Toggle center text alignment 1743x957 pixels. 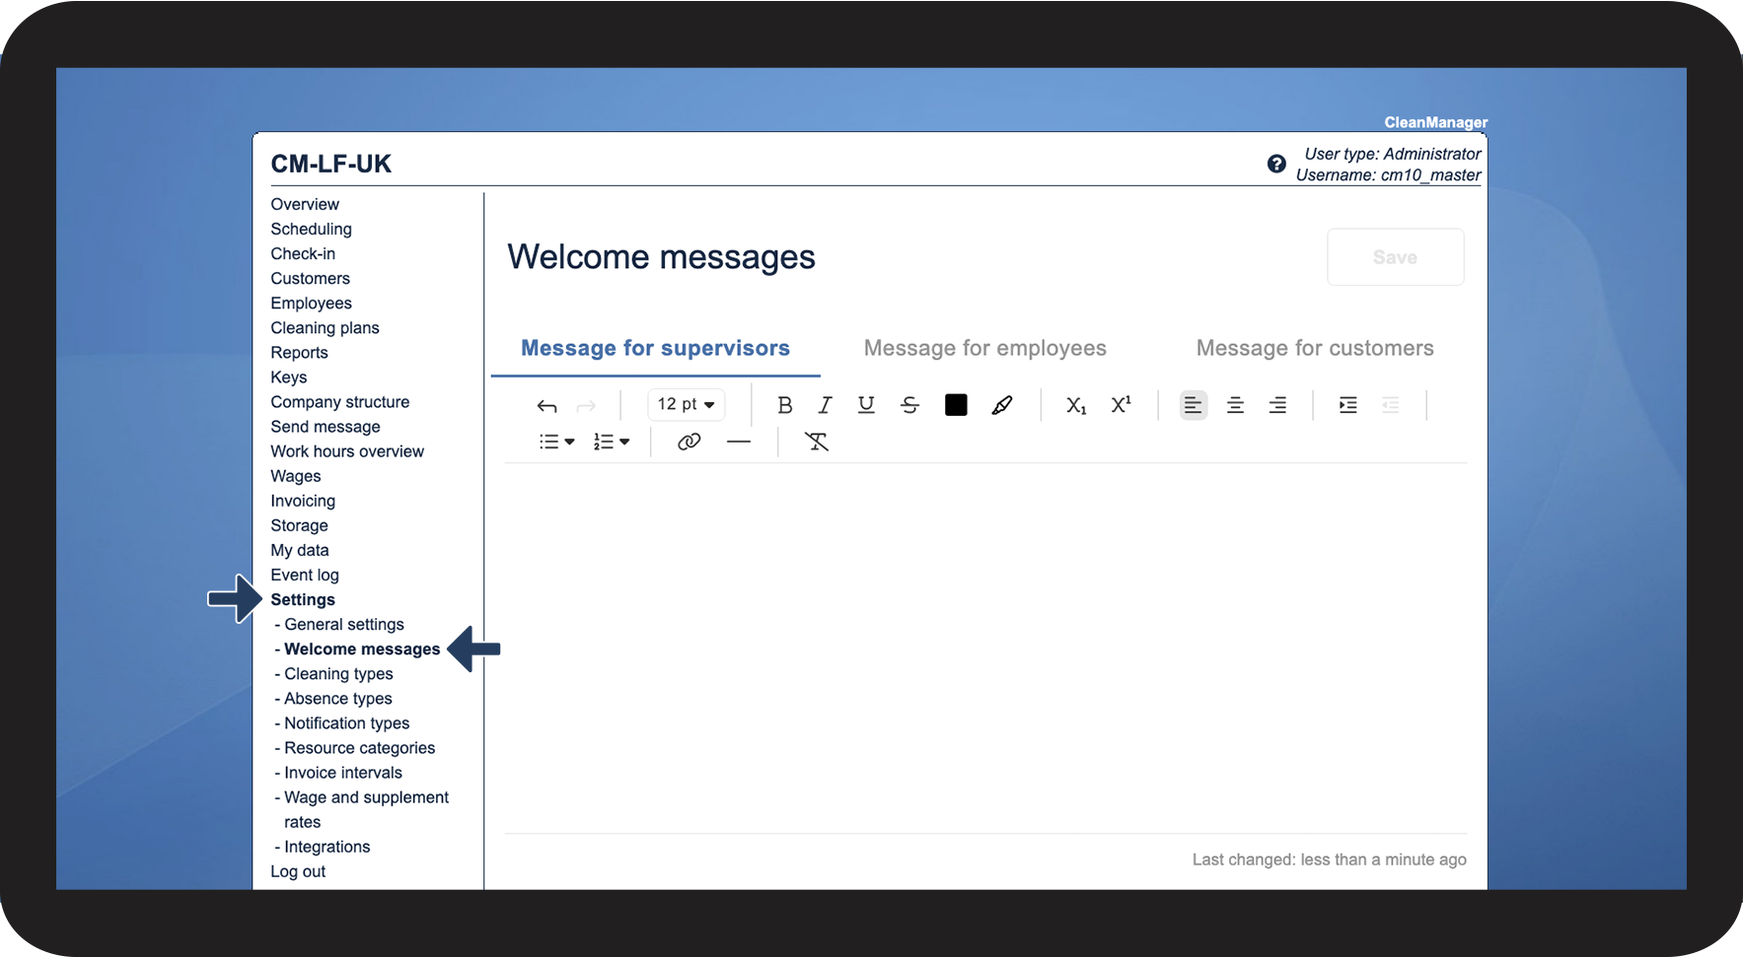(1235, 404)
